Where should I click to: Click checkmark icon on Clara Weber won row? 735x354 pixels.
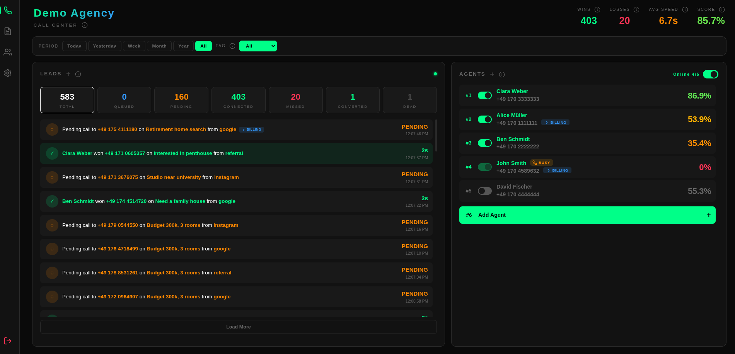pos(52,153)
